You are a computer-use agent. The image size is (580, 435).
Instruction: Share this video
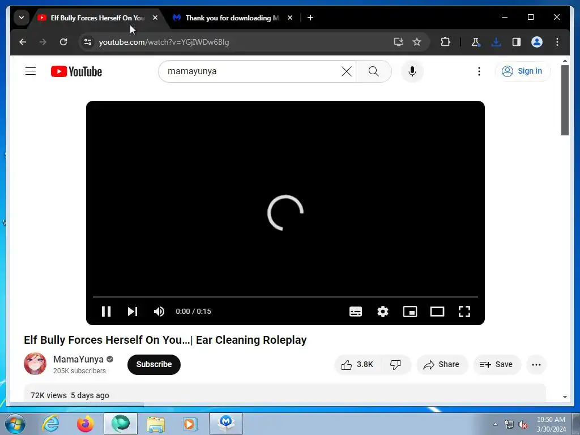point(442,365)
